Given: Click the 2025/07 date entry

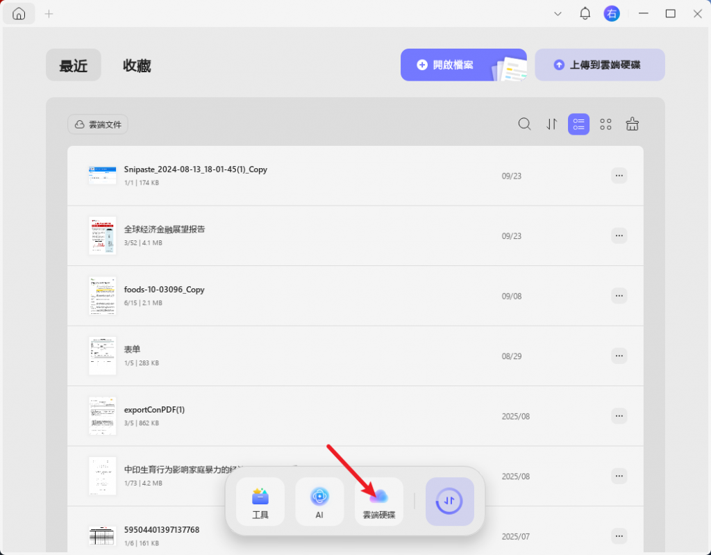Looking at the screenshot, I should [x=516, y=536].
